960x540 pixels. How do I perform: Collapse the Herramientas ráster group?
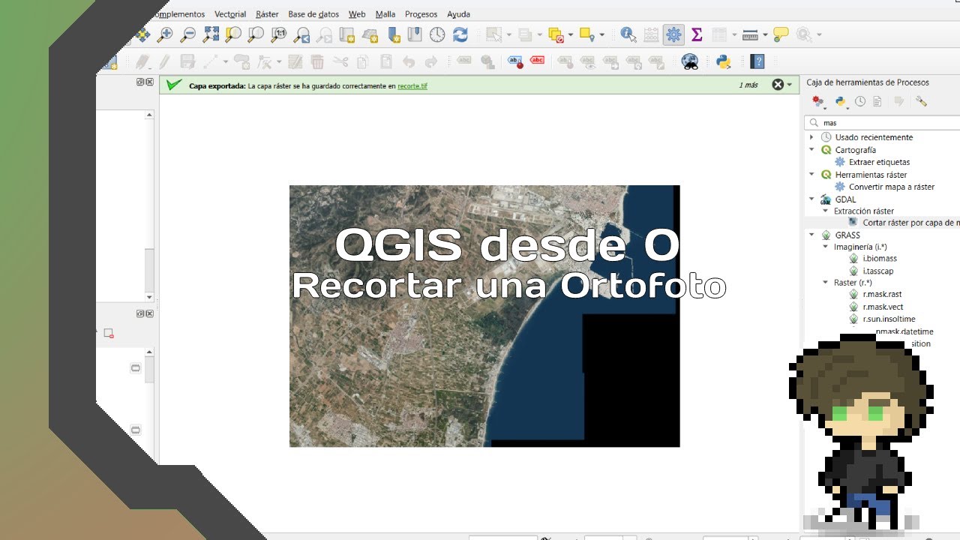coord(811,175)
